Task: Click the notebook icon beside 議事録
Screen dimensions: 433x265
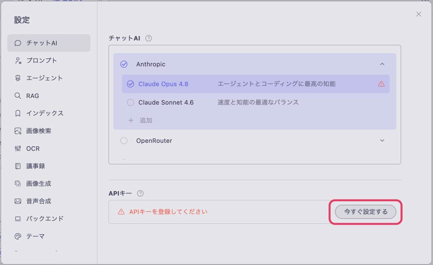Action: pyautogui.click(x=18, y=166)
